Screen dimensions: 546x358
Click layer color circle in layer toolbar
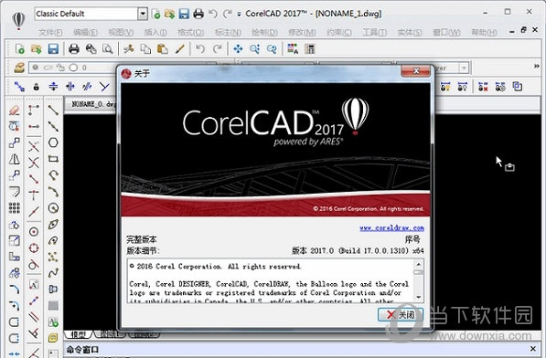pyautogui.click(x=73, y=68)
